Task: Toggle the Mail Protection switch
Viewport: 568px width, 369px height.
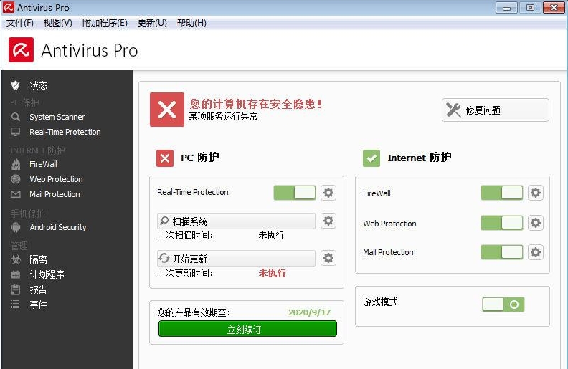Action: tap(501, 252)
